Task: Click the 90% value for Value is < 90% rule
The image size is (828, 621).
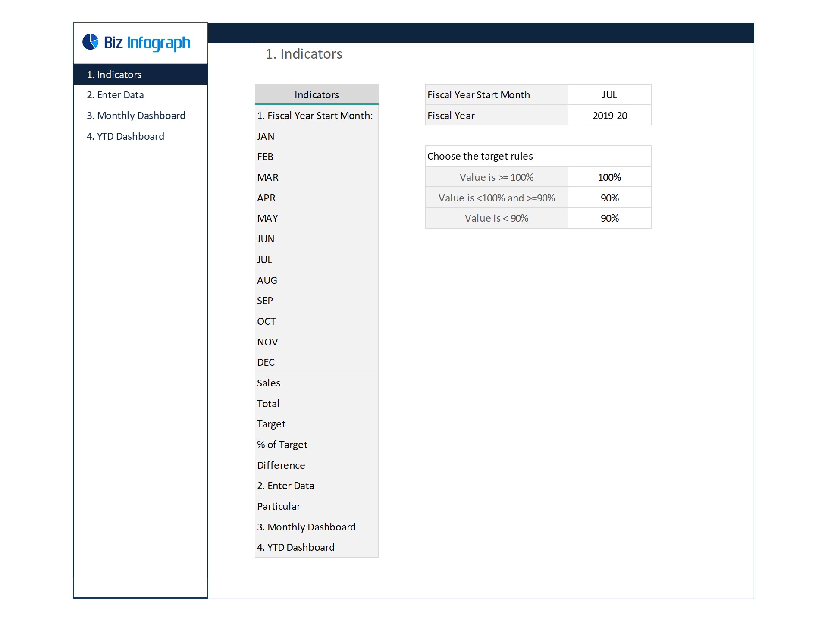Action: click(x=609, y=218)
